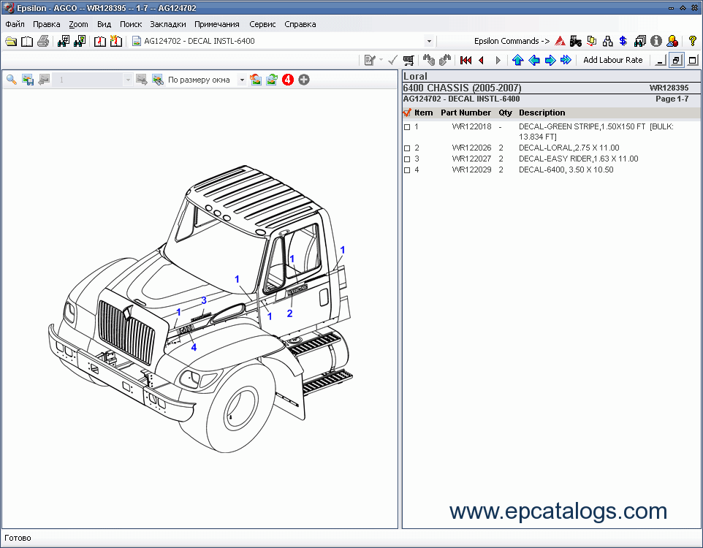Click the minimize pane button in toolbar

point(660,60)
